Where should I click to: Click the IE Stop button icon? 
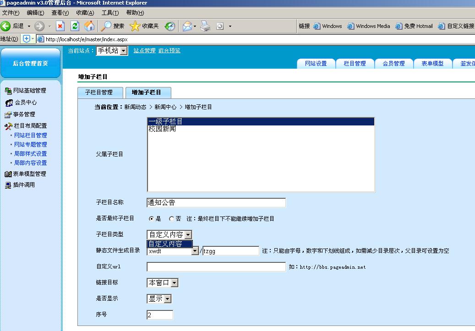(x=60, y=26)
